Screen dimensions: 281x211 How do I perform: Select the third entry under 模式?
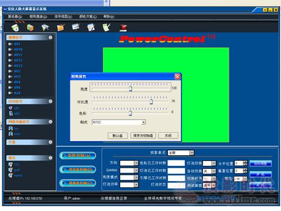click(18, 176)
